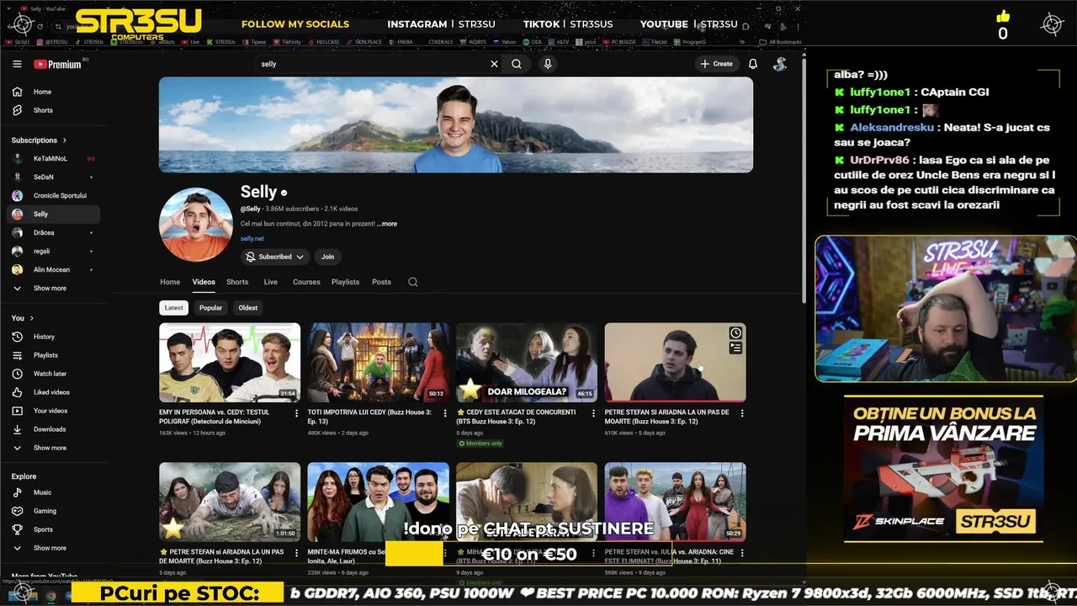Click Add to queue icon on the hovered video
Screen dimensions: 1077x606
[735, 348]
